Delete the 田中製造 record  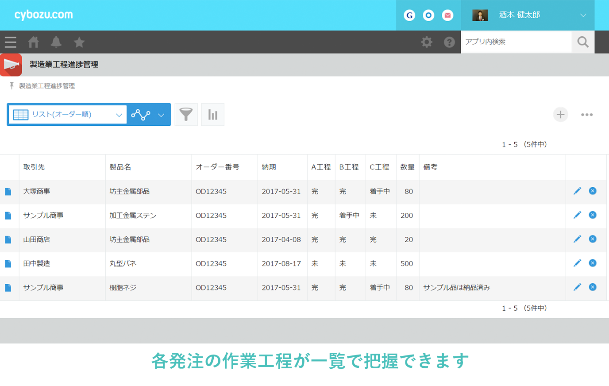[x=593, y=263]
